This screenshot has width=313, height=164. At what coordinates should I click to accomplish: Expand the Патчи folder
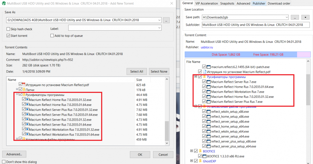point(17,89)
